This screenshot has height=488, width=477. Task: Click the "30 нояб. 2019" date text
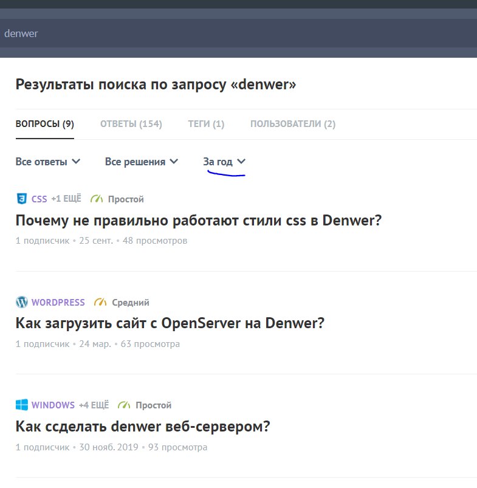point(109,447)
